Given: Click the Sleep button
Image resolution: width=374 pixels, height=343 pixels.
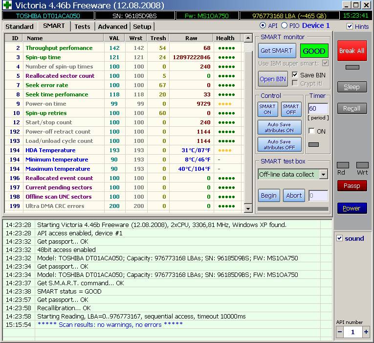Looking at the screenshot, I should click(352, 87).
